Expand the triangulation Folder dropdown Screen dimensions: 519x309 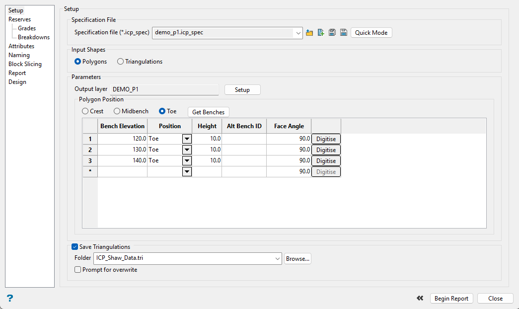coord(277,258)
